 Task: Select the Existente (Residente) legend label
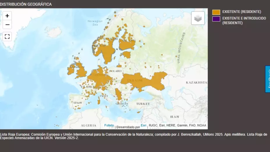coord(241,12)
